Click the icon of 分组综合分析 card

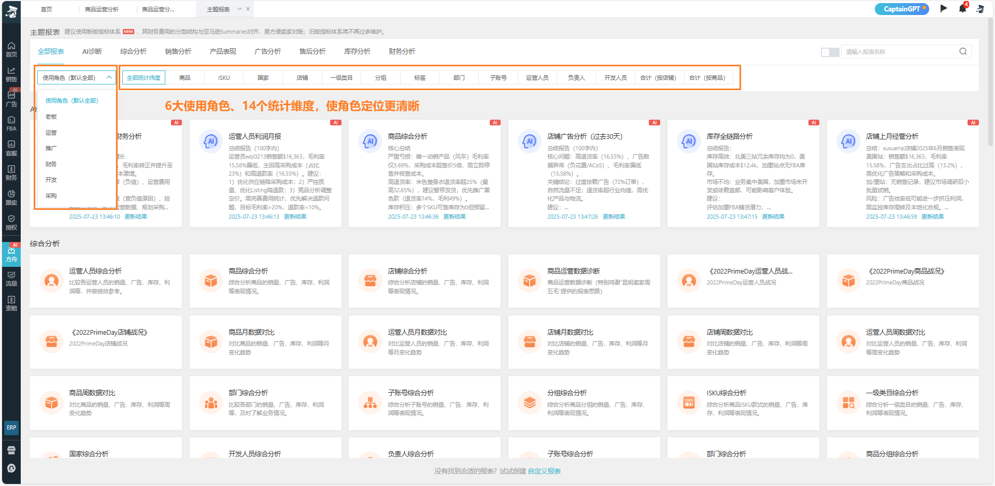click(530, 403)
